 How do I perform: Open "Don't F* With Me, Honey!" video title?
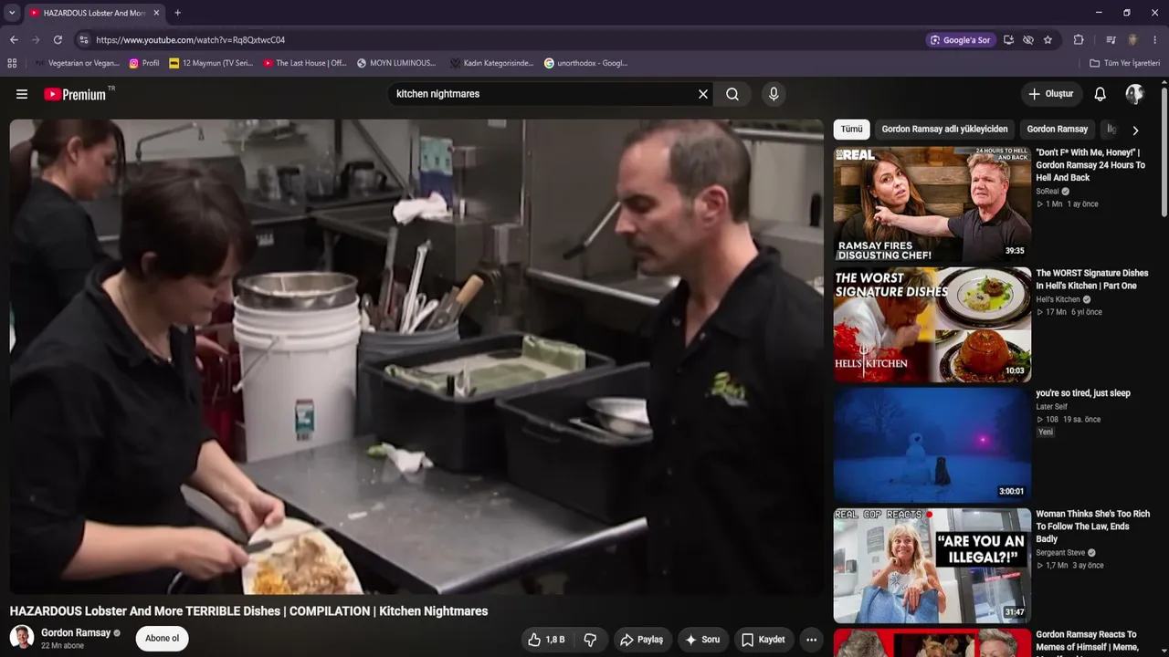click(1090, 165)
